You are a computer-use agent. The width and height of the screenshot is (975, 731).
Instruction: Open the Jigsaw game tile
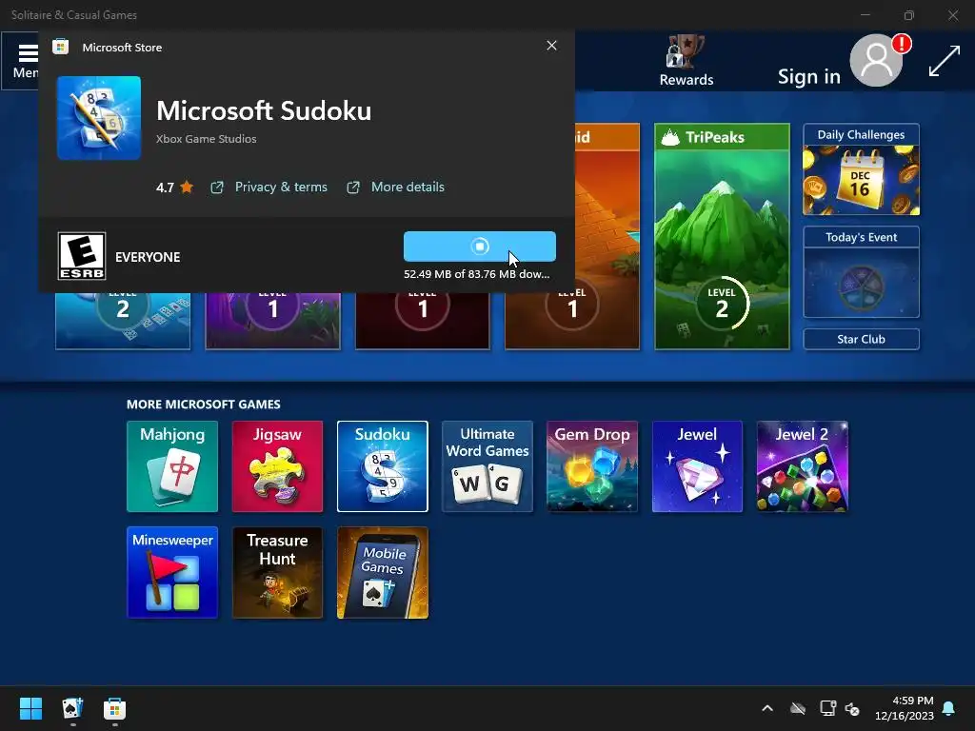[277, 466]
